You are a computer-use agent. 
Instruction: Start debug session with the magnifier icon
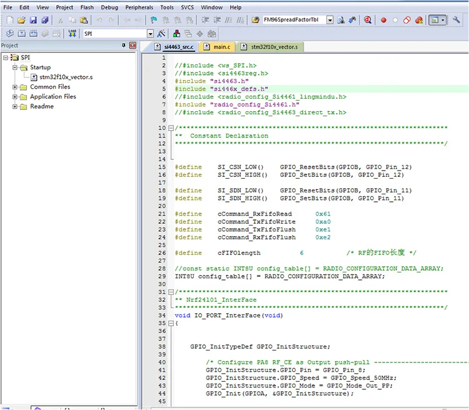coord(368,20)
